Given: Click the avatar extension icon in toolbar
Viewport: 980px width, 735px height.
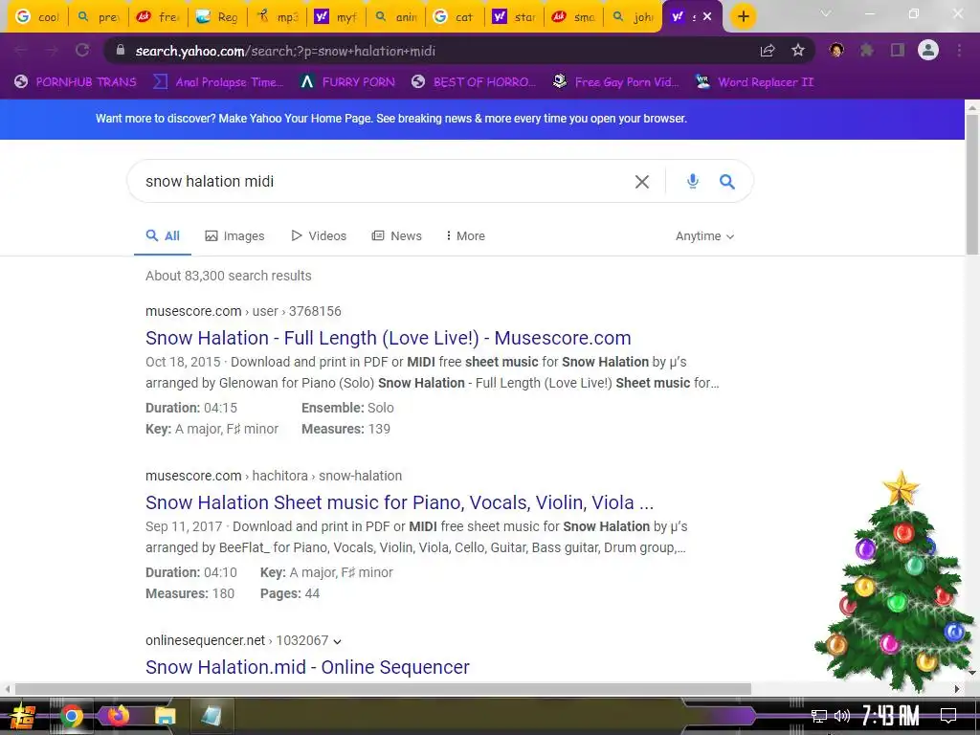Looking at the screenshot, I should pos(836,50).
